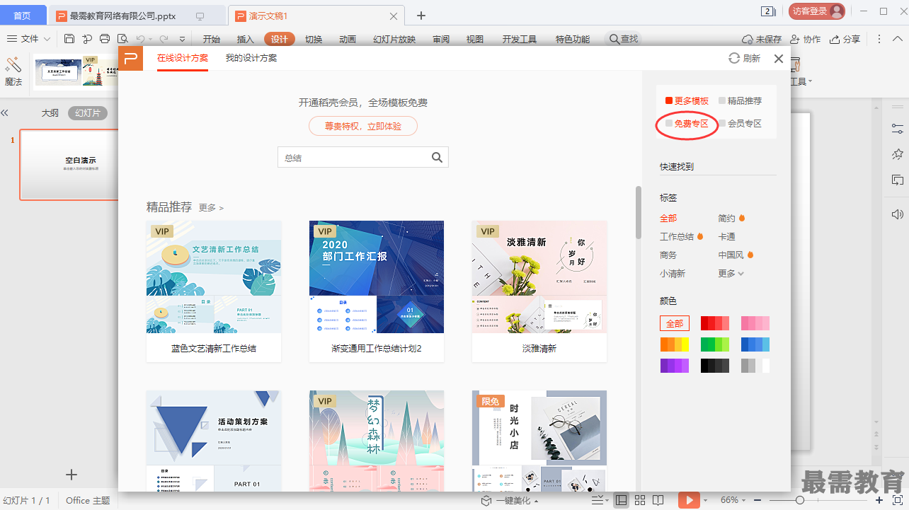Screen dimensions: 909x510
Task: Select the 免费专区 option
Action: 687,124
